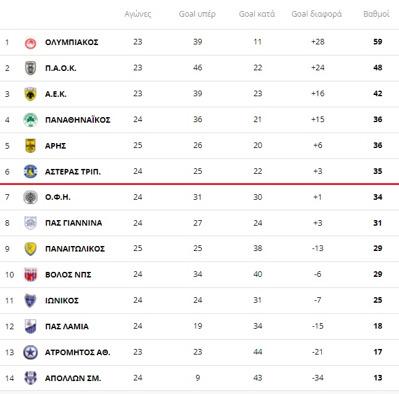Click the Goal υπέρ column header
The width and height of the screenshot is (399, 394).
point(197,14)
